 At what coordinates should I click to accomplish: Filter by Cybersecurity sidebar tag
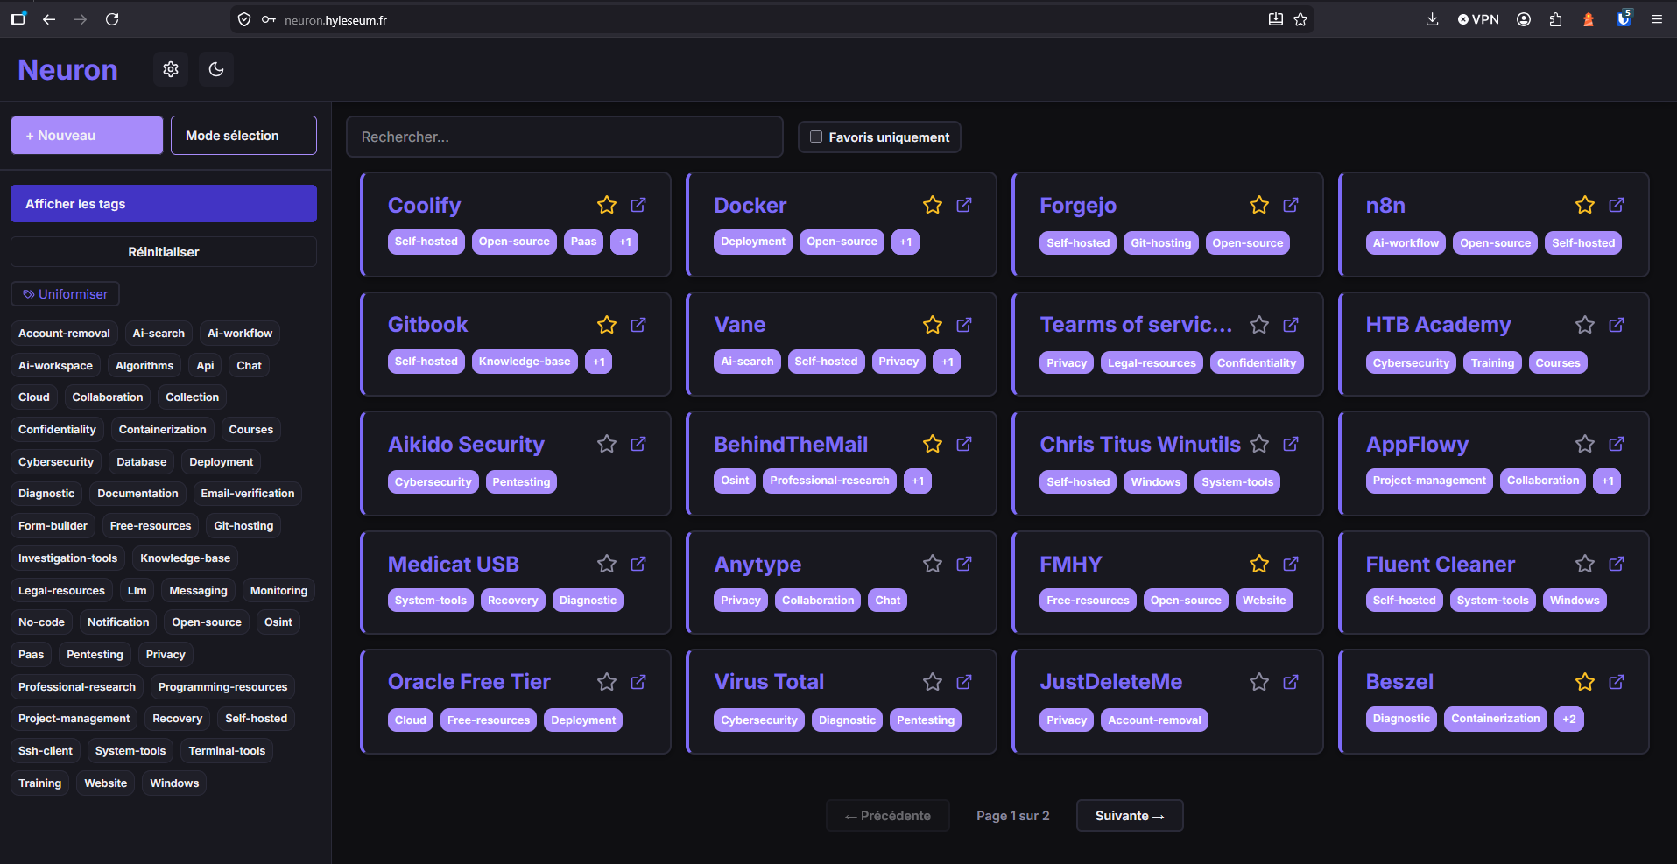point(56,462)
